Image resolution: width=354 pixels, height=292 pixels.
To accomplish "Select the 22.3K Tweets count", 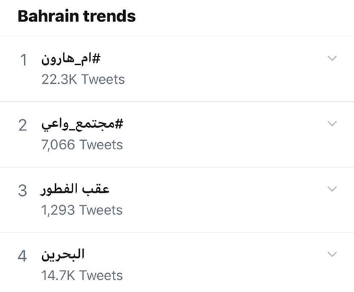I will (x=83, y=79).
